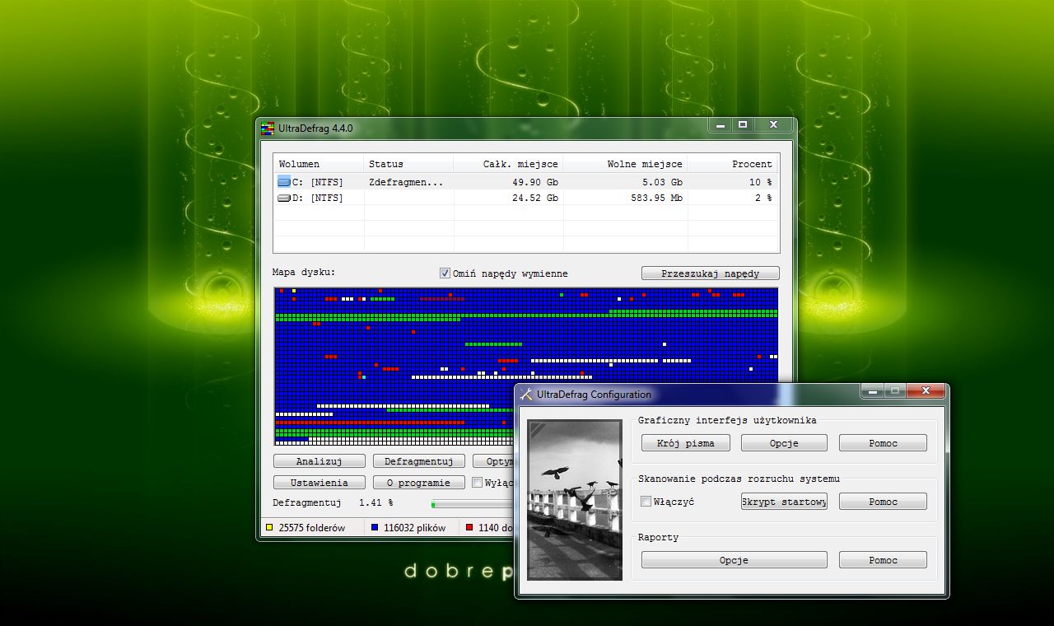1054x626 pixels.
Task: Click the 'Przeszukaj napędy' button
Action: tap(710, 273)
